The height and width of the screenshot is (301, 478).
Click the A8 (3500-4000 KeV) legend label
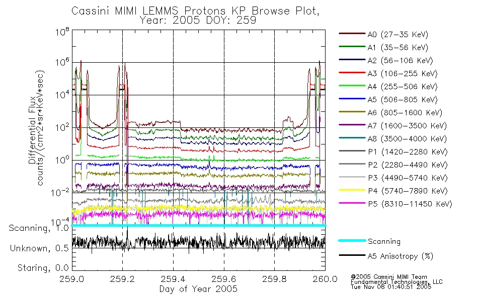pyautogui.click(x=407, y=138)
